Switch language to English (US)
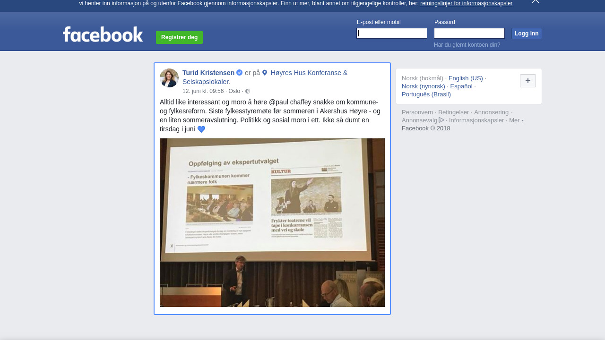This screenshot has width=605, height=340. [466, 78]
